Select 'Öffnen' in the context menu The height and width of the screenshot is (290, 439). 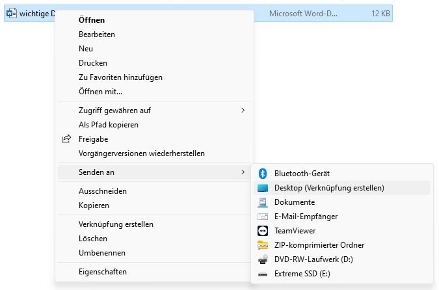coord(92,20)
